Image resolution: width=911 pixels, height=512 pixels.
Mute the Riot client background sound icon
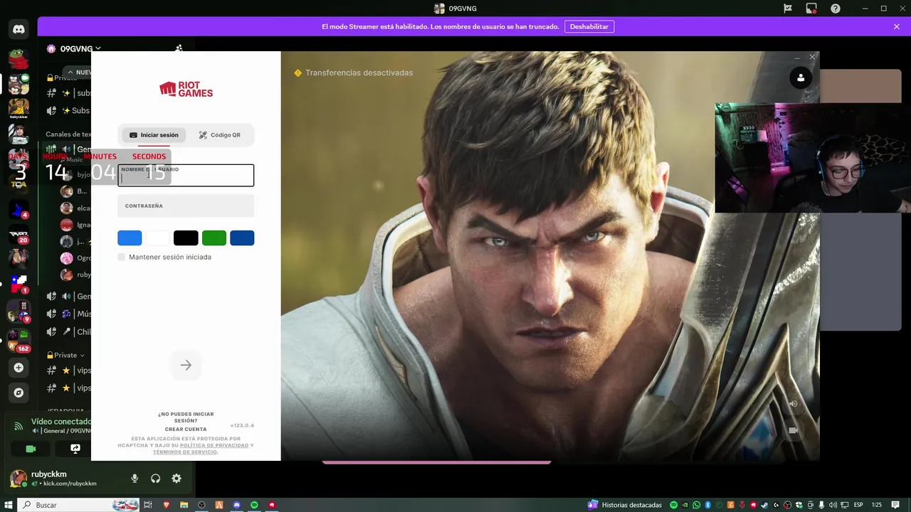click(793, 404)
